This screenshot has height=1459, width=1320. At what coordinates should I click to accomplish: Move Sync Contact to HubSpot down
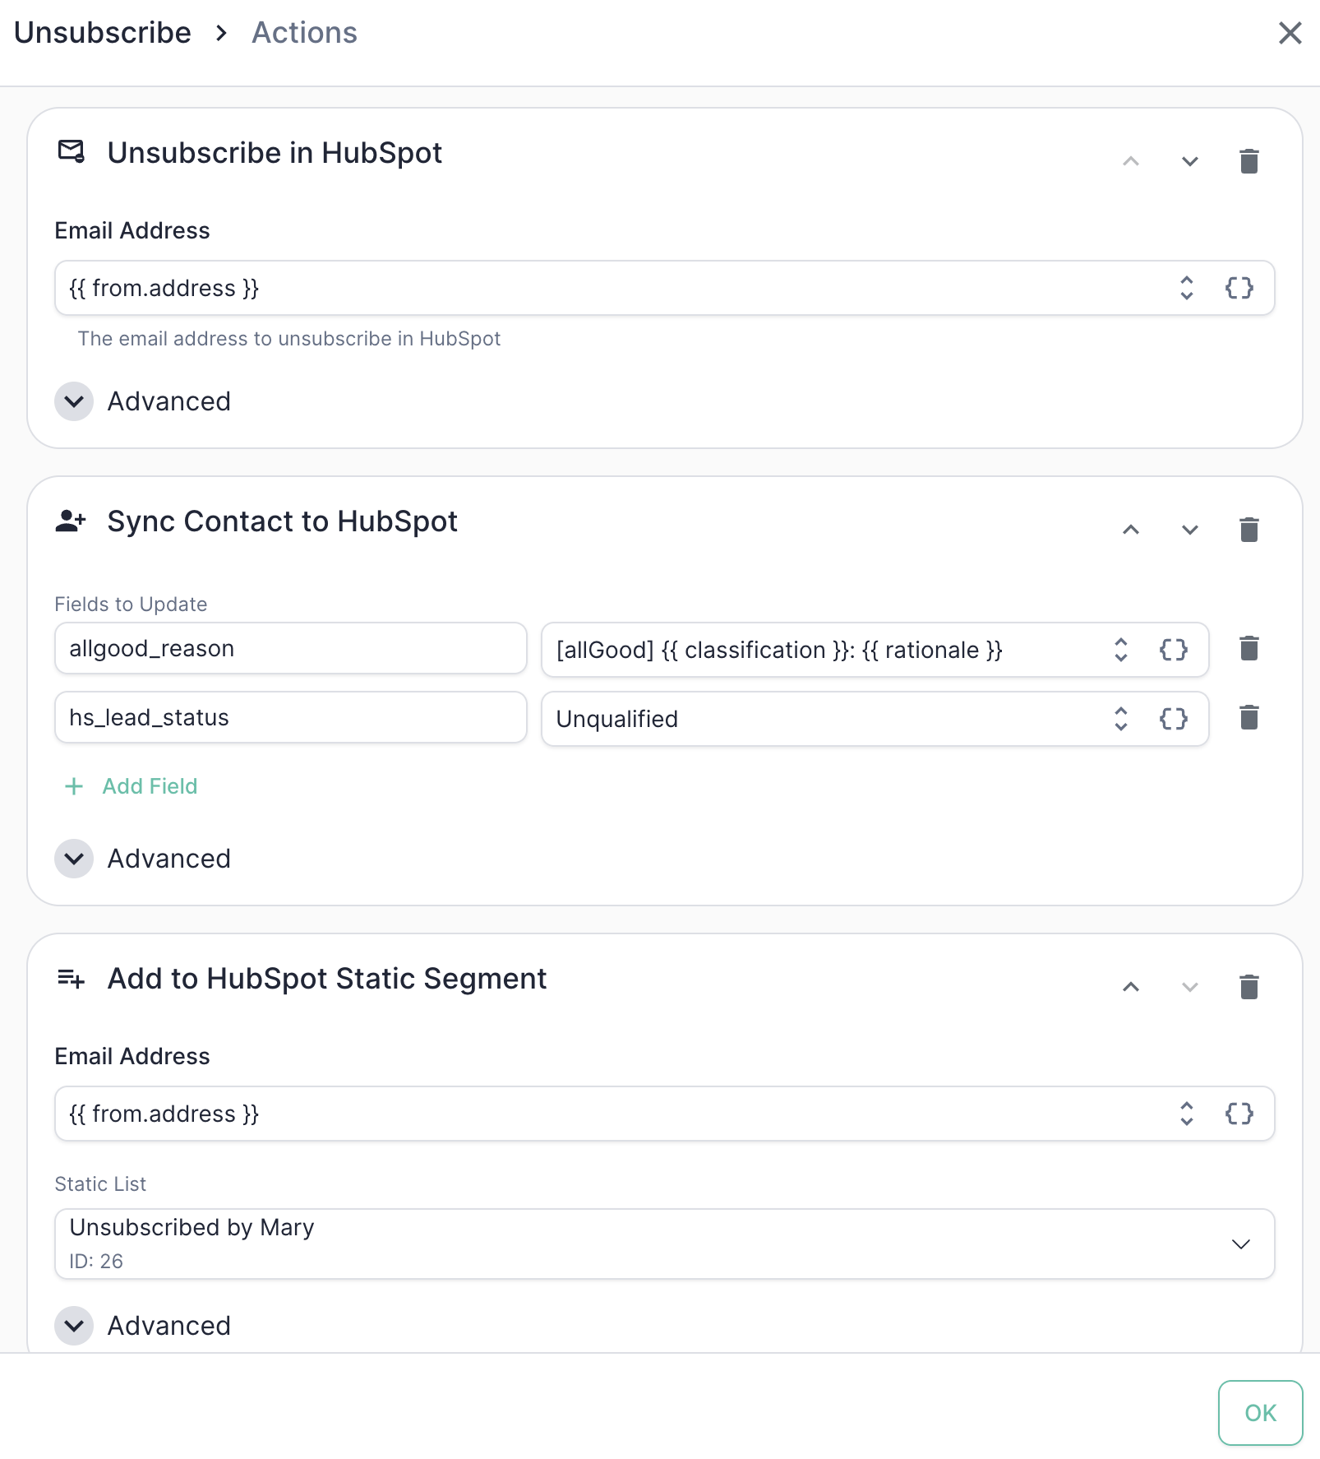1189,530
